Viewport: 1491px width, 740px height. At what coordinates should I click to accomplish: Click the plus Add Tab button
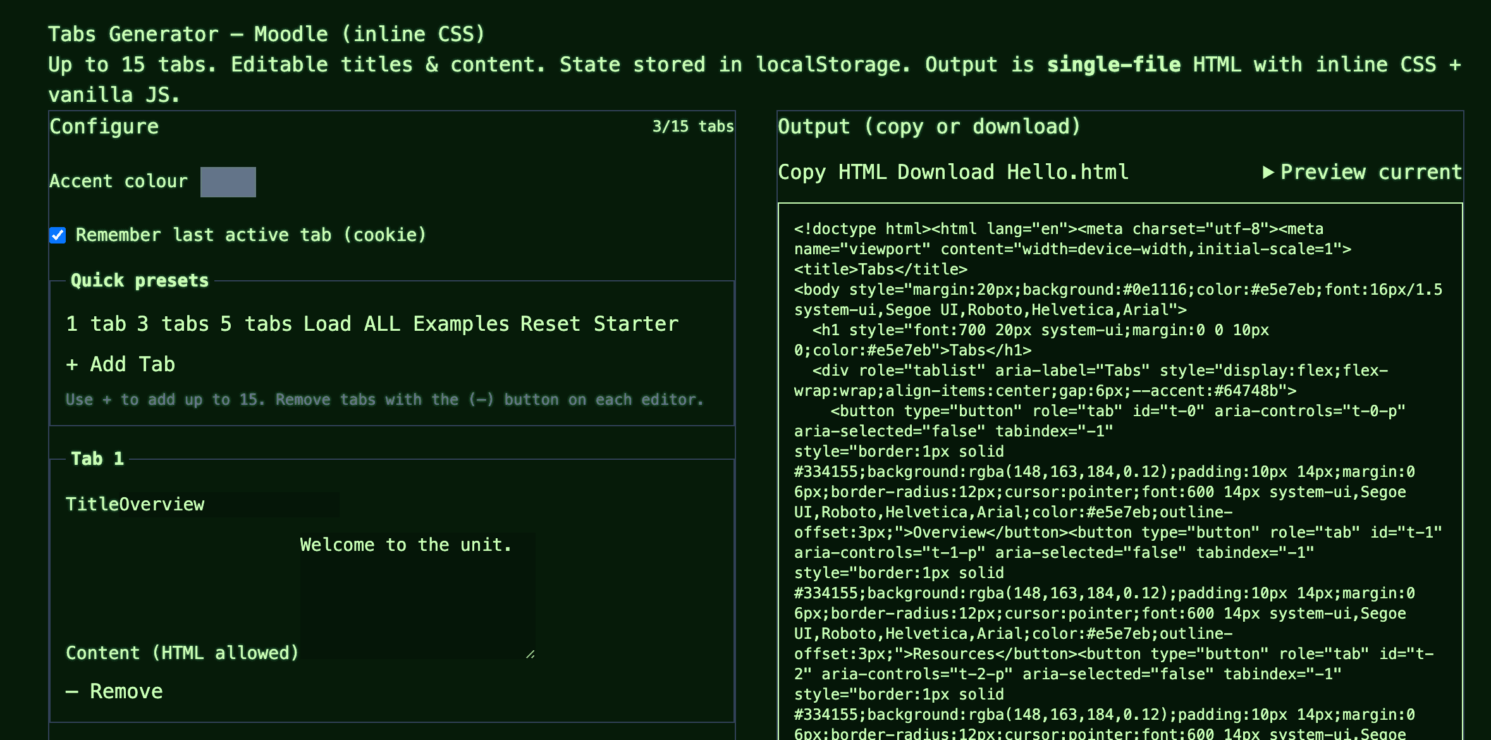tap(120, 364)
